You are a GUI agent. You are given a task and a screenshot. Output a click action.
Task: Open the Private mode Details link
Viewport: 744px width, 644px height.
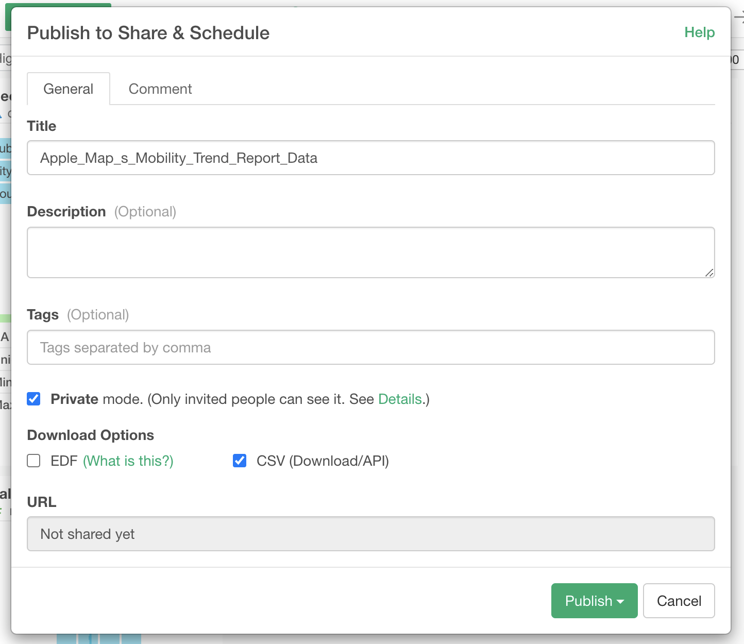400,399
